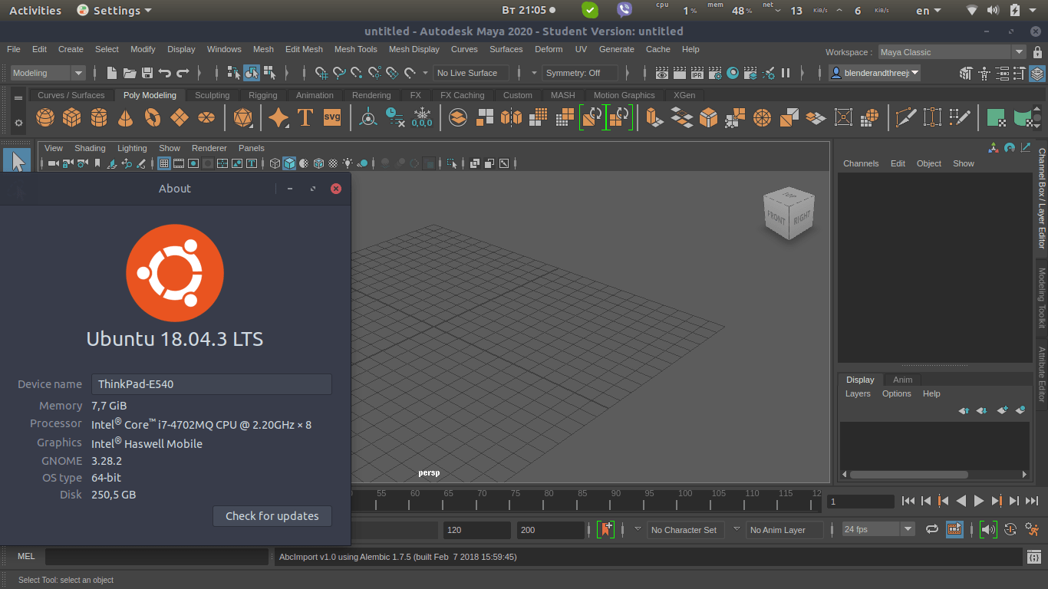Click Check for updates button

(x=272, y=516)
